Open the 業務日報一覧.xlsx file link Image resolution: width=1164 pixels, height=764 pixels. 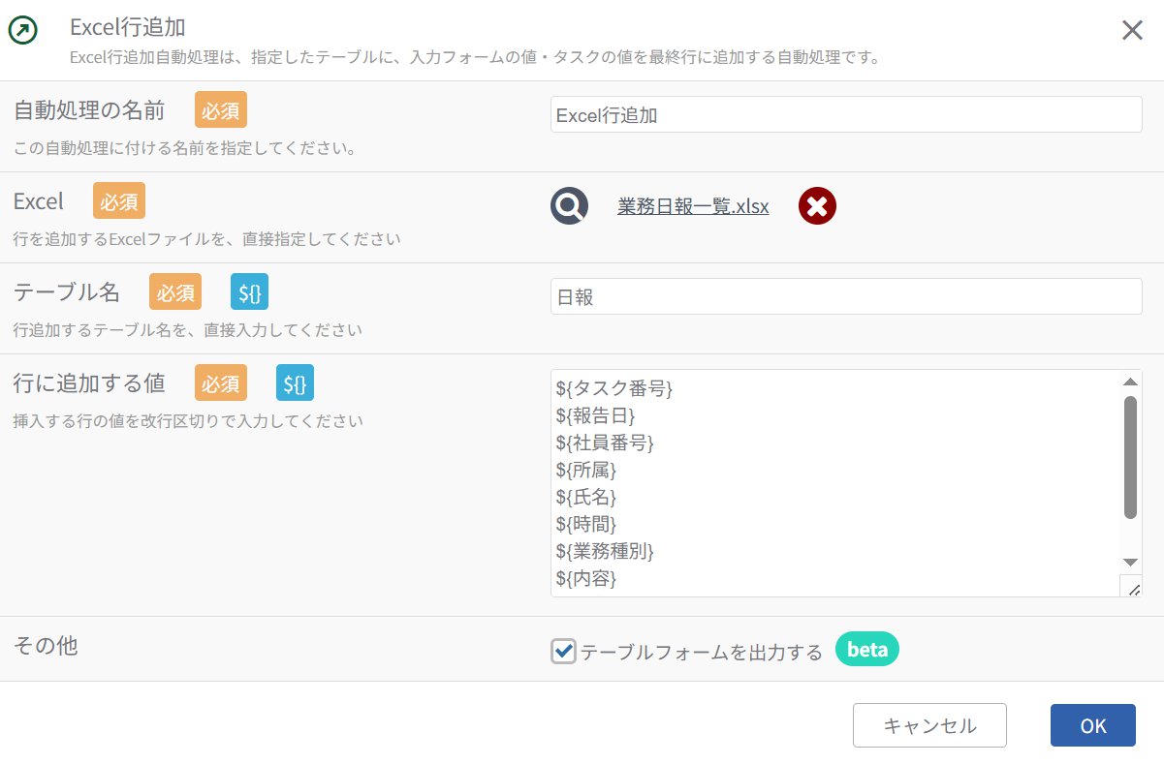tap(693, 206)
